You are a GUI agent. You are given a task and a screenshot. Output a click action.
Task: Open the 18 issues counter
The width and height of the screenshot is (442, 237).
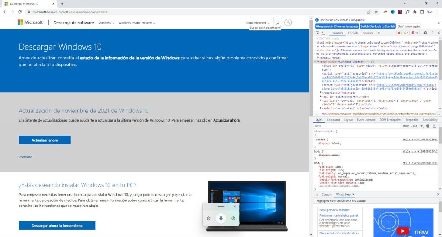[415, 33]
